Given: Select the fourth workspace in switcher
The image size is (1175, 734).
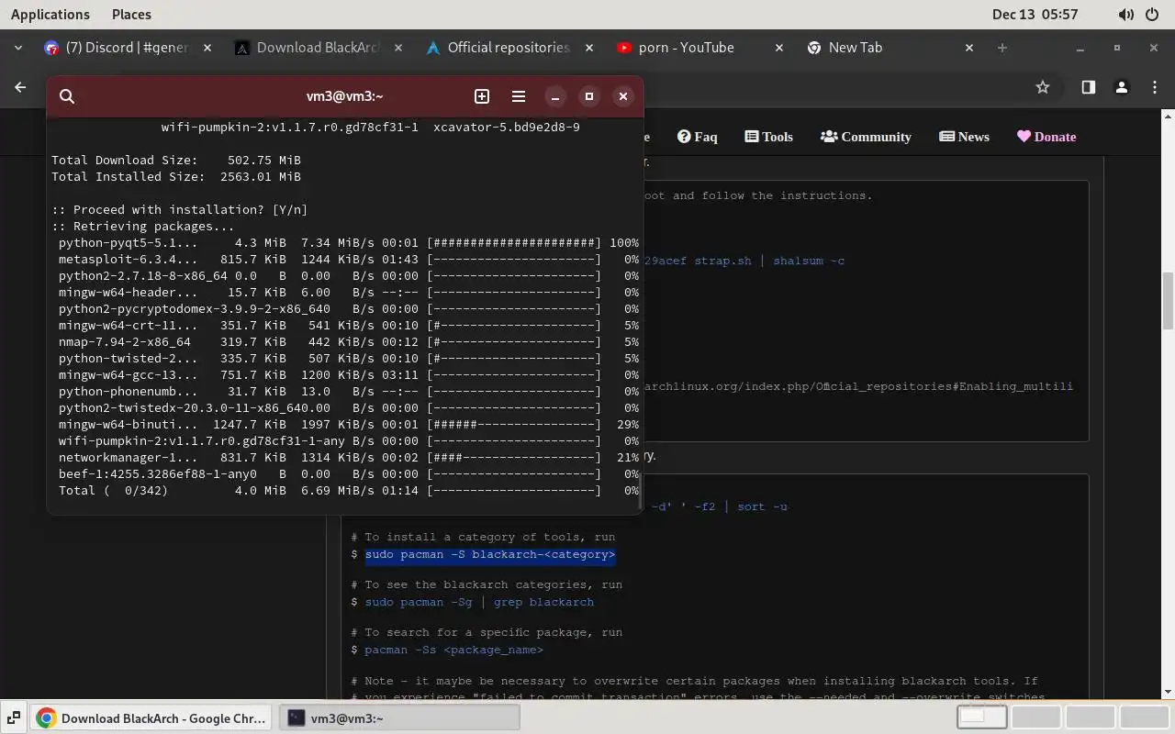Looking at the screenshot, I should click(x=1144, y=717).
